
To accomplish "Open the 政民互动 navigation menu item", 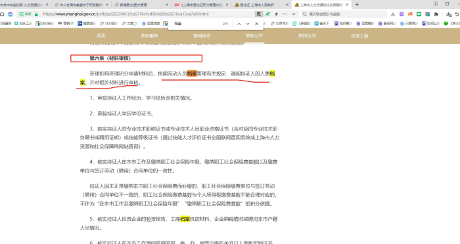I will pos(307,35).
